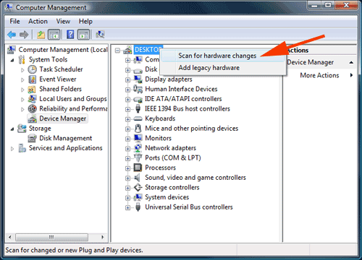Click the left pane horizontal scrollbar thumb
This screenshot has width=362, height=260.
click(x=51, y=238)
